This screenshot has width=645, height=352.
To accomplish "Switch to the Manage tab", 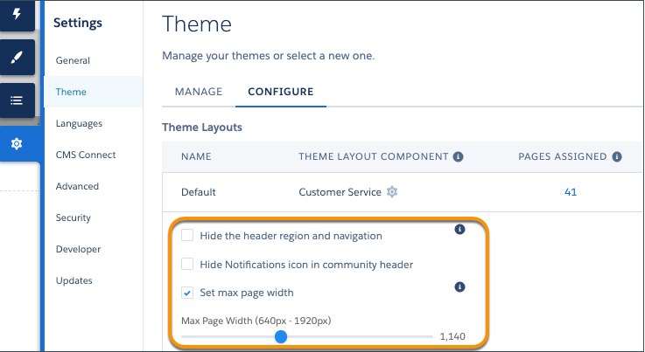I will (x=199, y=92).
